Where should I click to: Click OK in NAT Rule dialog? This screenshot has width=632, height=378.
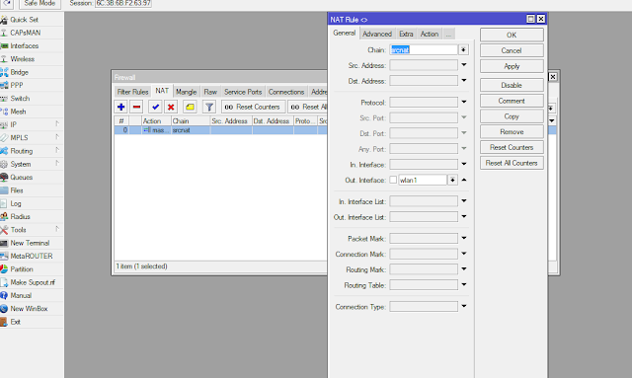512,36
